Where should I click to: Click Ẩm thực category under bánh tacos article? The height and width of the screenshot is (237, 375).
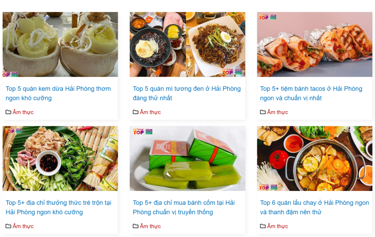point(277,112)
